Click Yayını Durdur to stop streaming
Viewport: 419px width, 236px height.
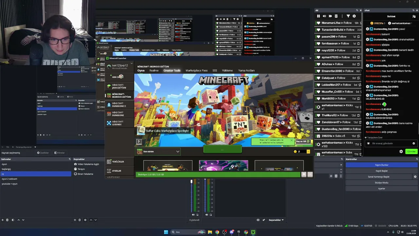click(382, 165)
